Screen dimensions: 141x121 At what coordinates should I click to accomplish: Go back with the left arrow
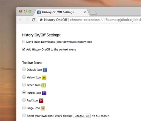pos(21,20)
